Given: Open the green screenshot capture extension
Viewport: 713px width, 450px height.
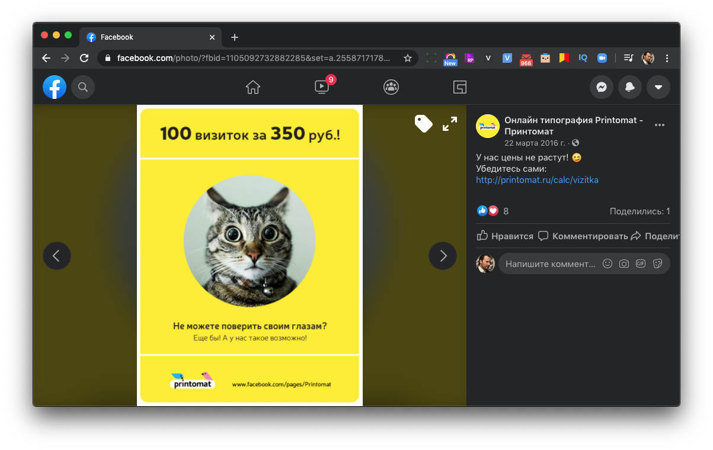Looking at the screenshot, I should 431,58.
